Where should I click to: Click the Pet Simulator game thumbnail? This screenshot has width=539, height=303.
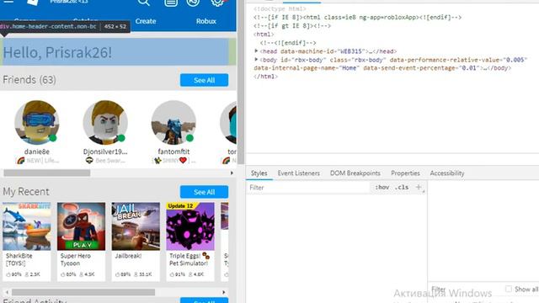pyautogui.click(x=190, y=226)
